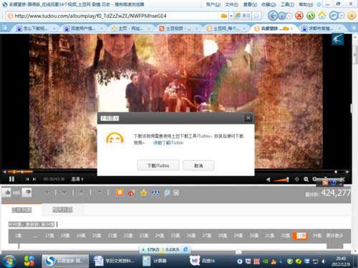Adjust the orange volume slider
The image size is (358, 268).
tap(281, 179)
